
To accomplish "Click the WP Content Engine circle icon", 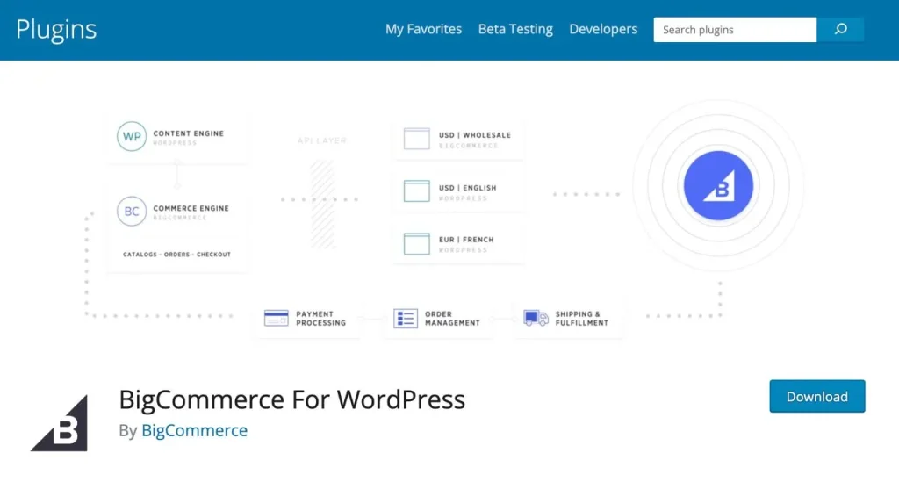I will pos(132,136).
